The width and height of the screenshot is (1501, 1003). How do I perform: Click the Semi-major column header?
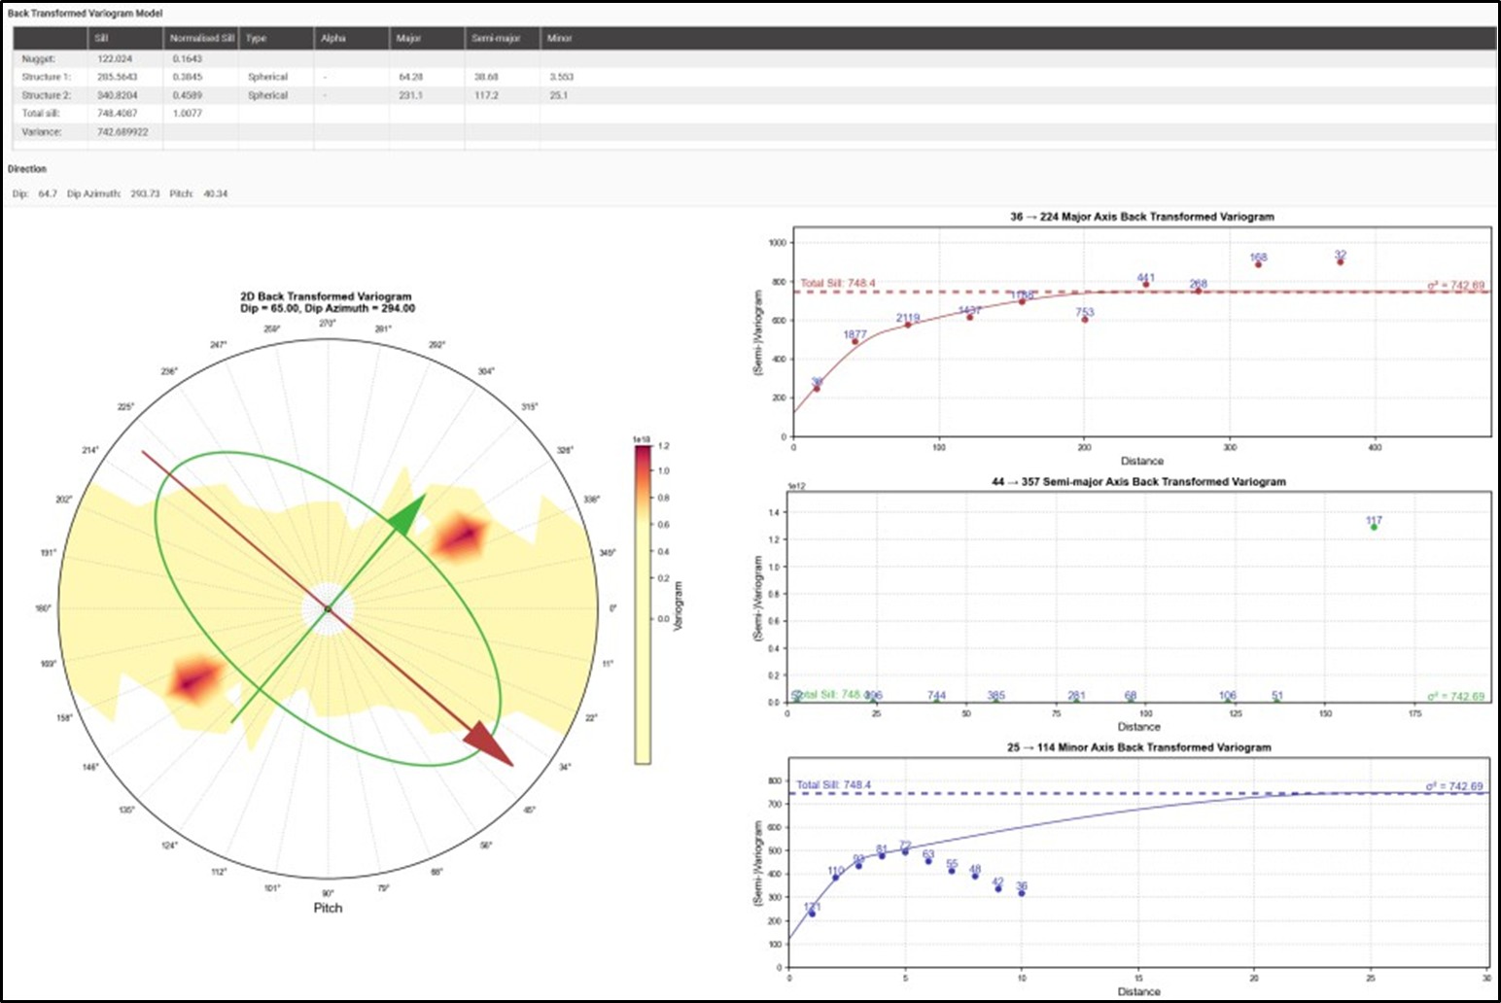(496, 39)
